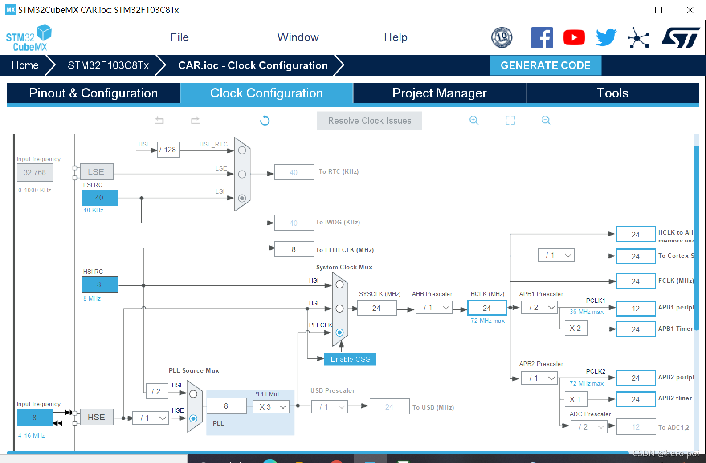Open the APB1 Prescaler dropdown

539,307
